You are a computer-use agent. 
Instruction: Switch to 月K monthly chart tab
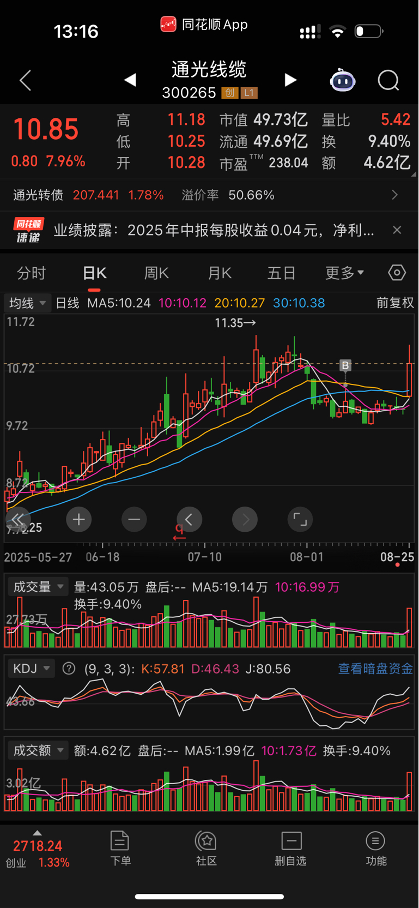(220, 273)
